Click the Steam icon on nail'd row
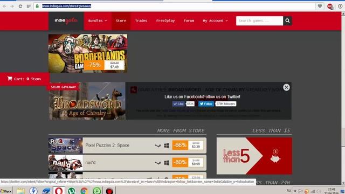 158,163
